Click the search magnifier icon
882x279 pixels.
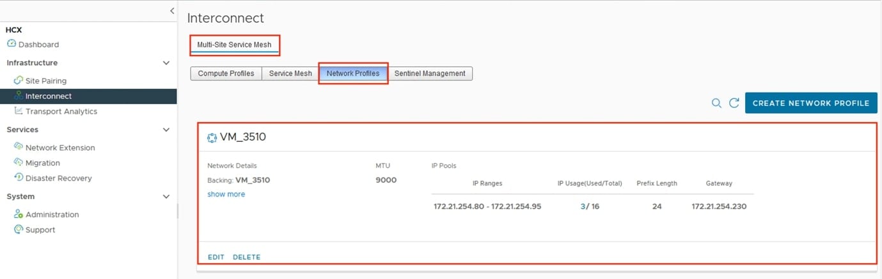pyautogui.click(x=716, y=103)
